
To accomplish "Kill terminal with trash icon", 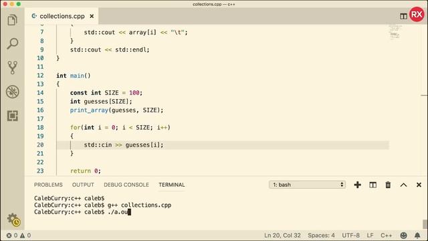I will point(388,185).
